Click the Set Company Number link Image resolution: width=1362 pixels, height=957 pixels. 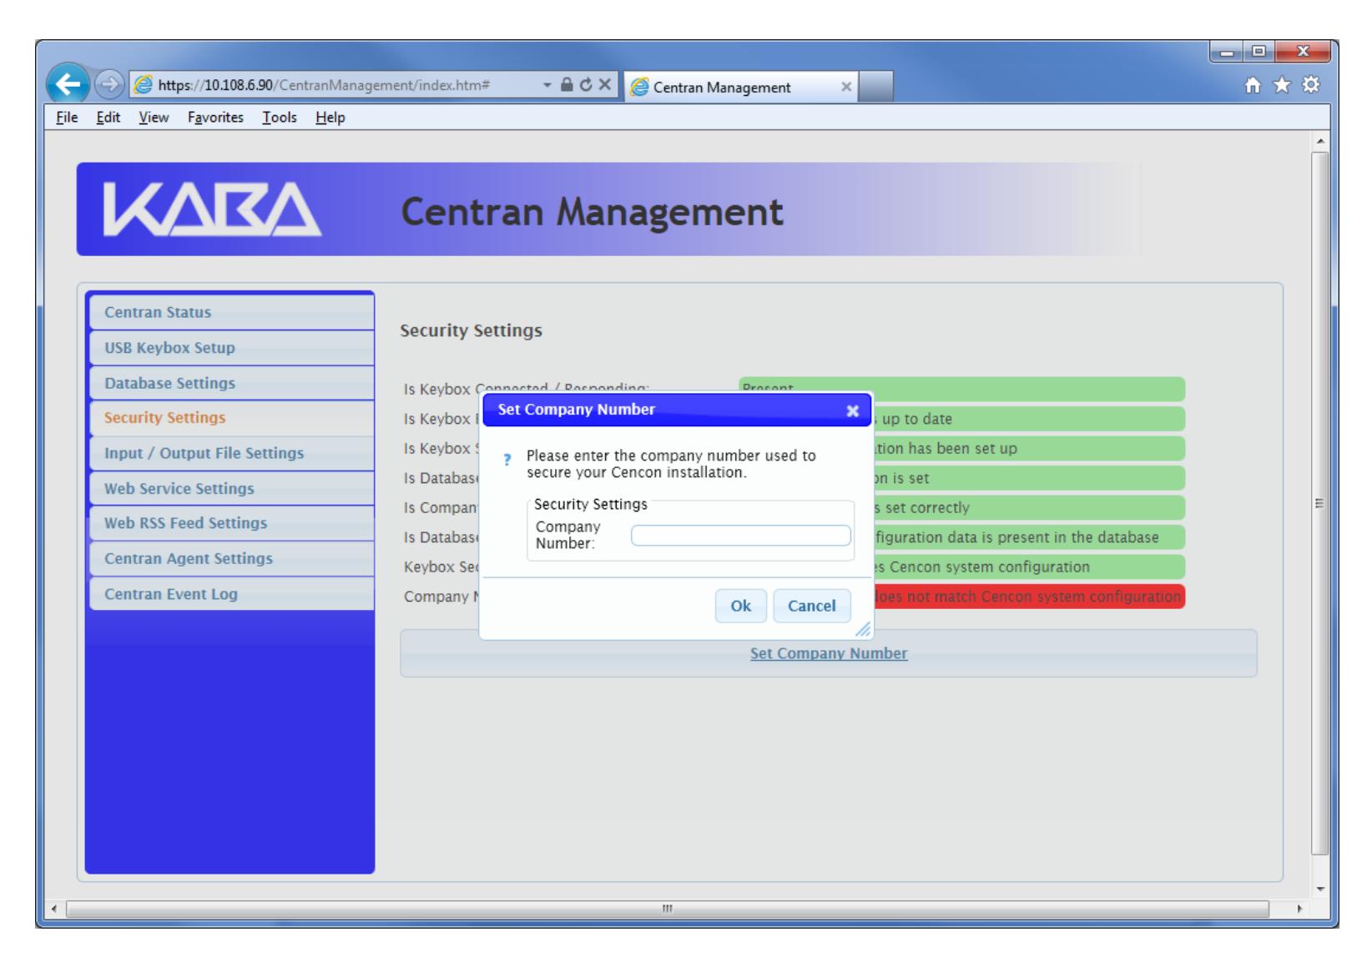[829, 653]
